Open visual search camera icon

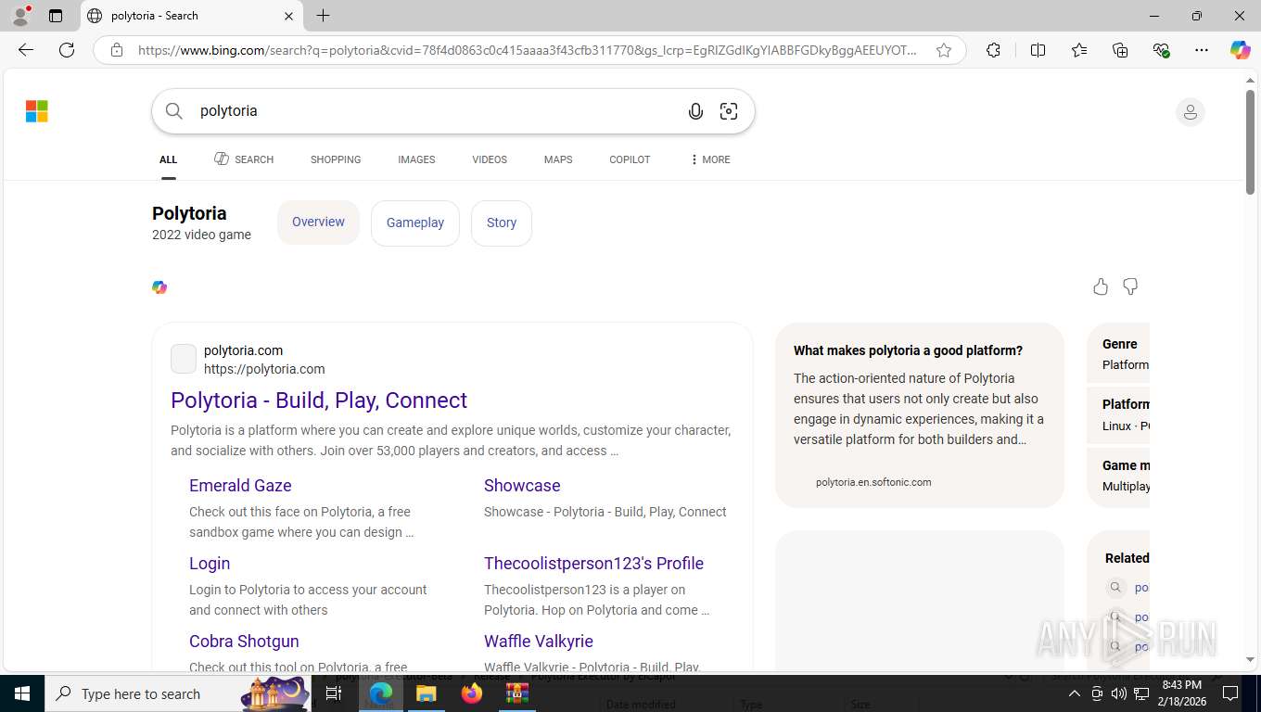pos(729,111)
